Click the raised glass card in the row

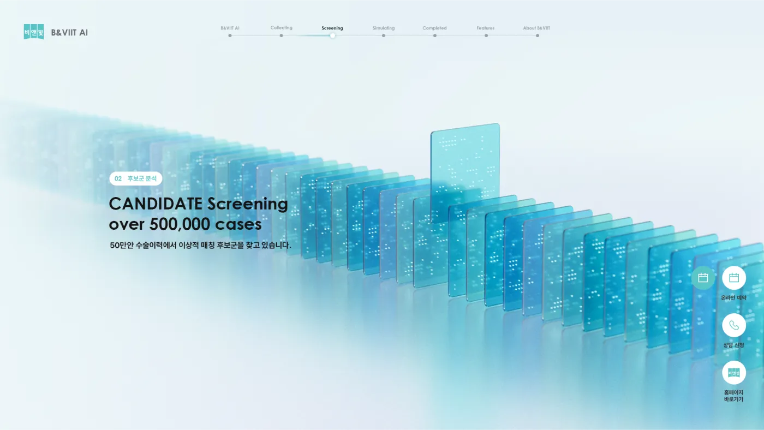465,164
